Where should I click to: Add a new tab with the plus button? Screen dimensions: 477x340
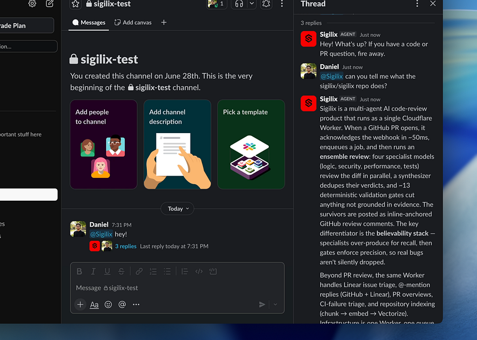[x=164, y=23]
